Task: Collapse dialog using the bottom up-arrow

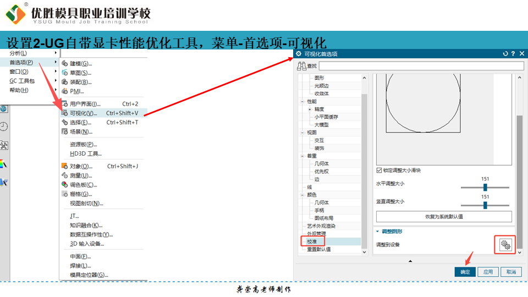Action: (410, 261)
